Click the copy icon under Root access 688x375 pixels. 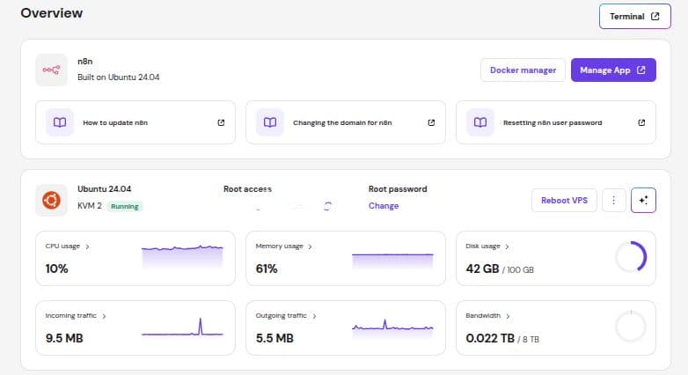[x=328, y=206]
